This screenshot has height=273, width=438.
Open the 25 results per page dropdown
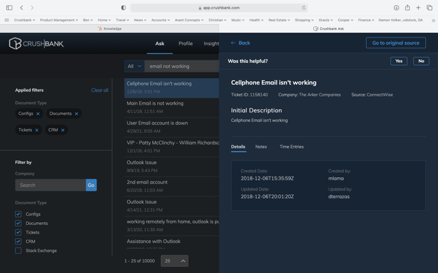pos(174,261)
